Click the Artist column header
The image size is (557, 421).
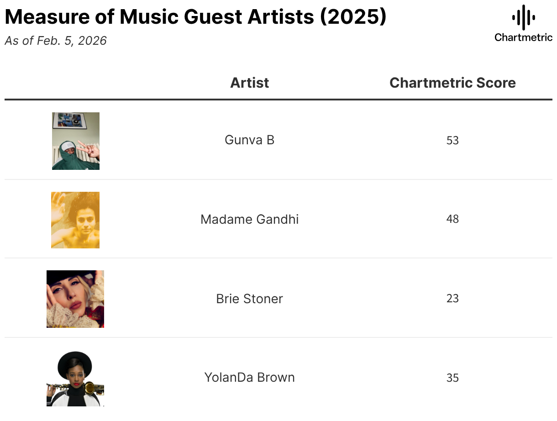pyautogui.click(x=249, y=83)
